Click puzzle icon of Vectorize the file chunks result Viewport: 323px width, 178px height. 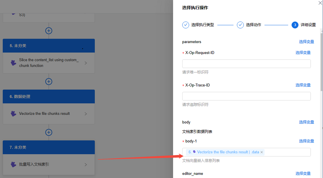click(x=13, y=114)
